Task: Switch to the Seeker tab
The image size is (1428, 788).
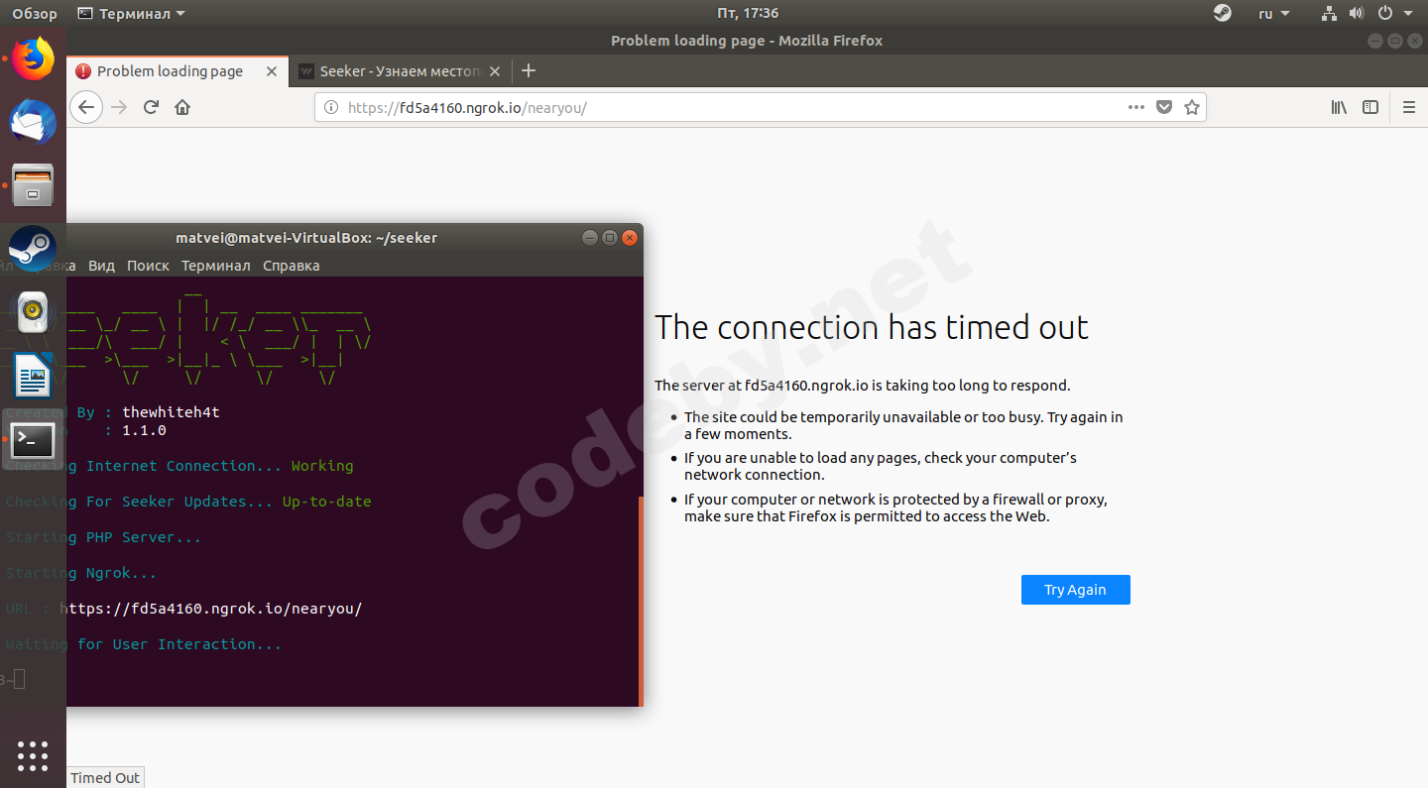Action: pos(400,71)
